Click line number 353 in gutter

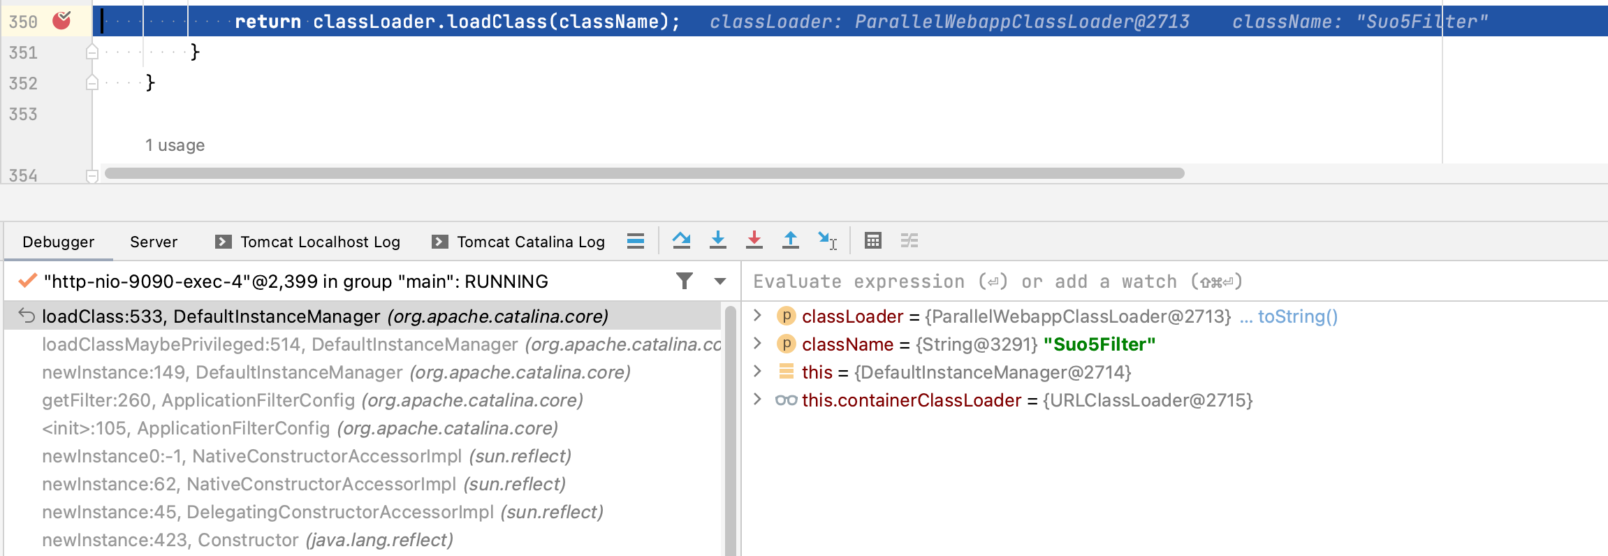[x=23, y=114]
